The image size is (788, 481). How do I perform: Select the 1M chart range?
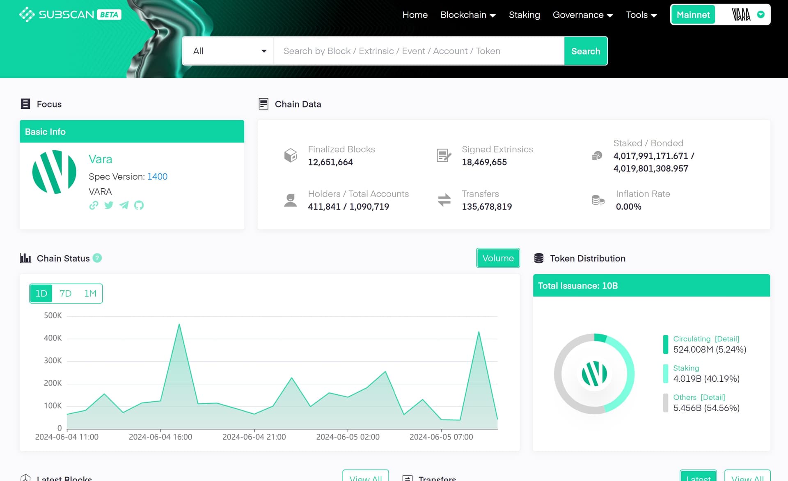pos(90,293)
